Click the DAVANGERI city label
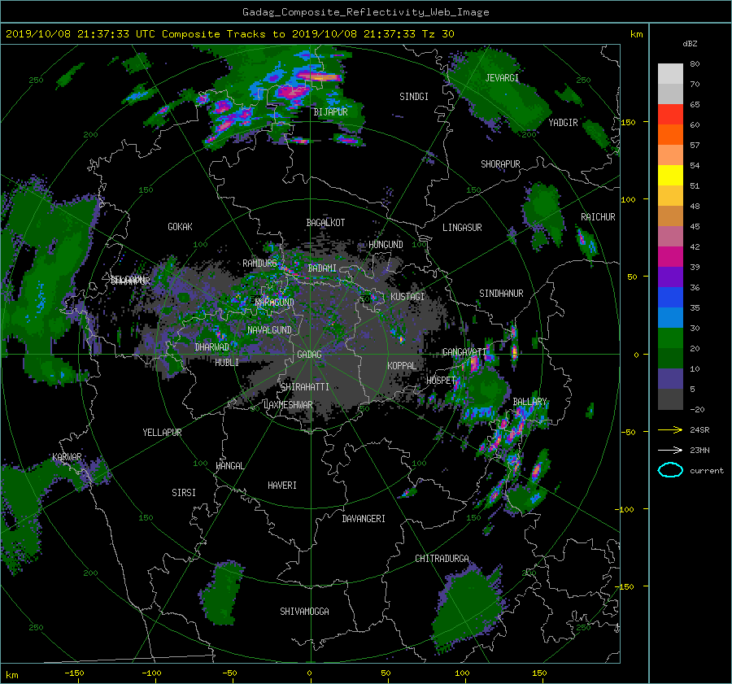This screenshot has height=684, width=732. [x=364, y=519]
